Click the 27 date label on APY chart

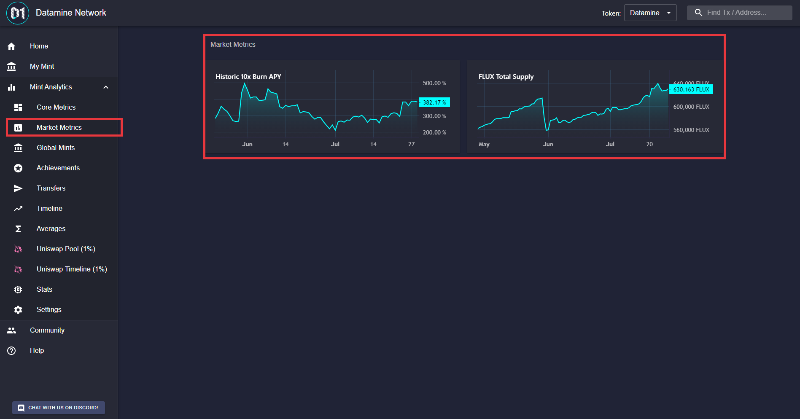coord(412,145)
